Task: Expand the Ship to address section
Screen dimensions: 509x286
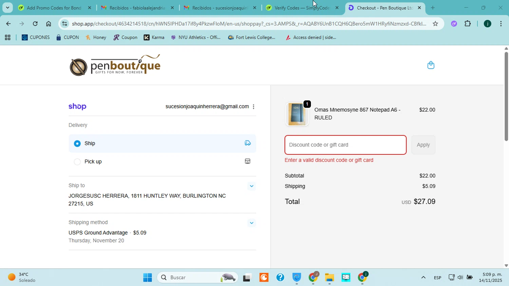Action: (251, 186)
